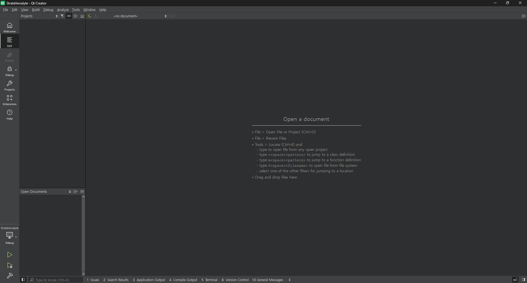Click Open Documents scrollbar down arrow

[83, 274]
